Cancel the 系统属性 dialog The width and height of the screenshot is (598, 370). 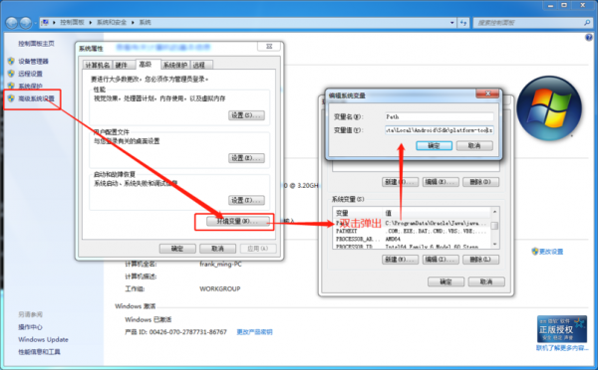[217, 249]
